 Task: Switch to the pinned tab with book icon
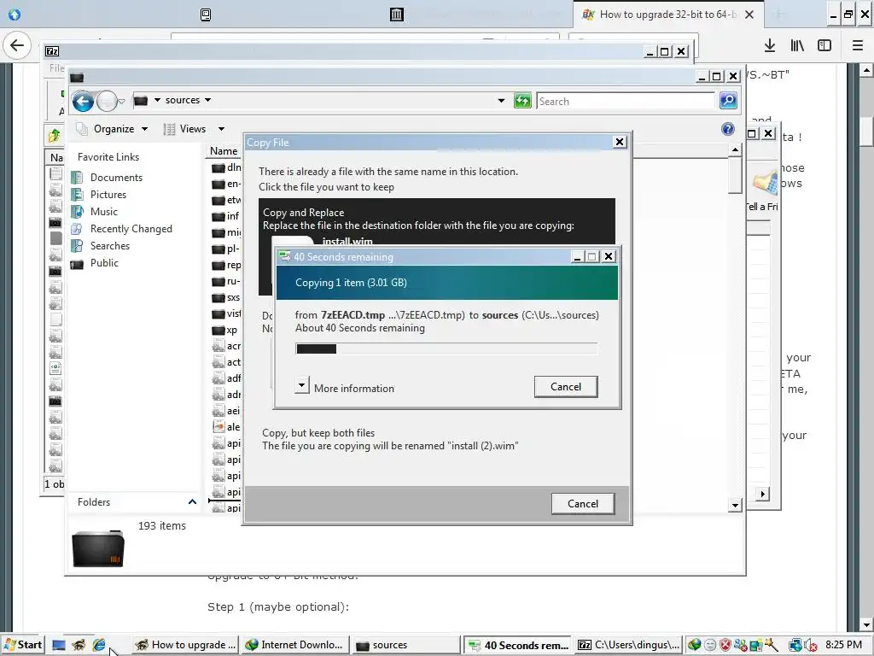[205, 15]
